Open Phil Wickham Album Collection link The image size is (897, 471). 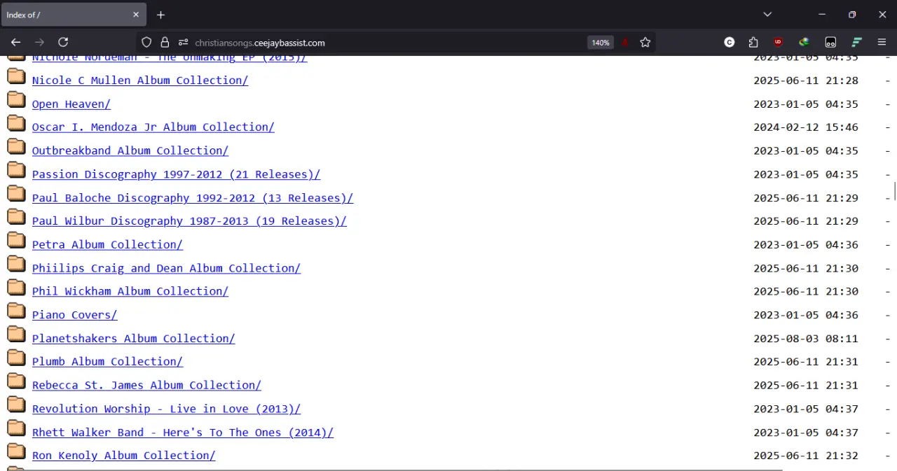(x=130, y=291)
